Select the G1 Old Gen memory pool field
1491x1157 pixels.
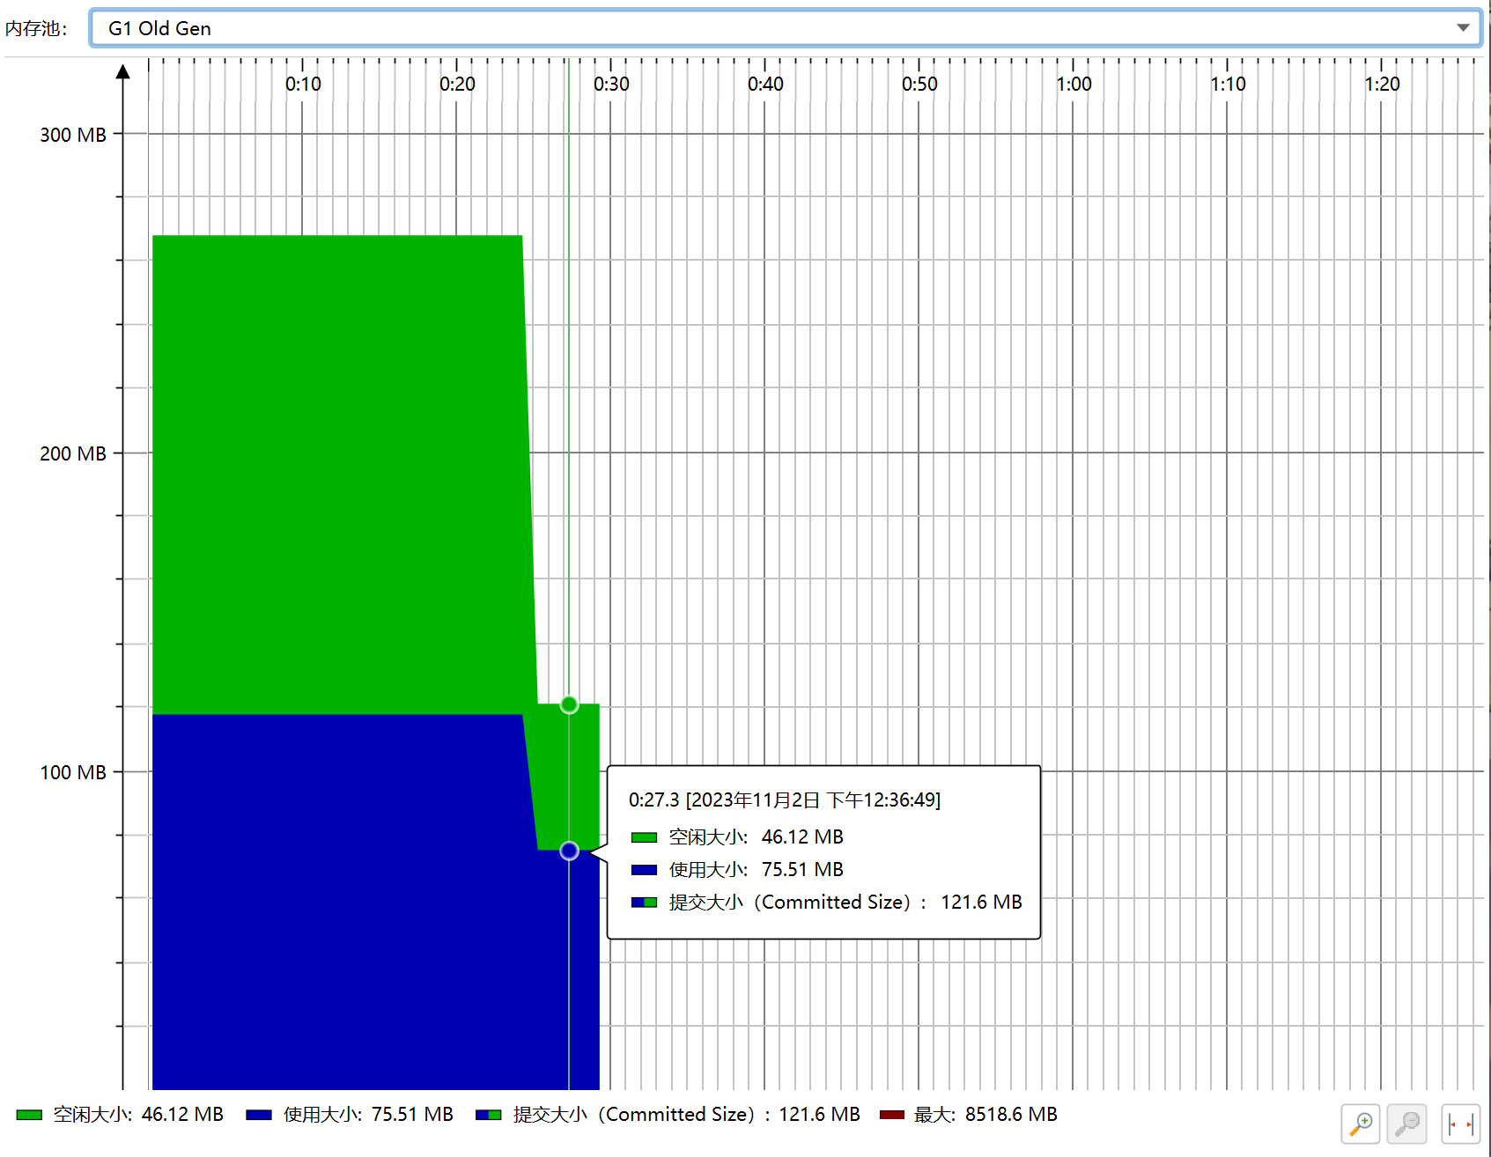785,28
